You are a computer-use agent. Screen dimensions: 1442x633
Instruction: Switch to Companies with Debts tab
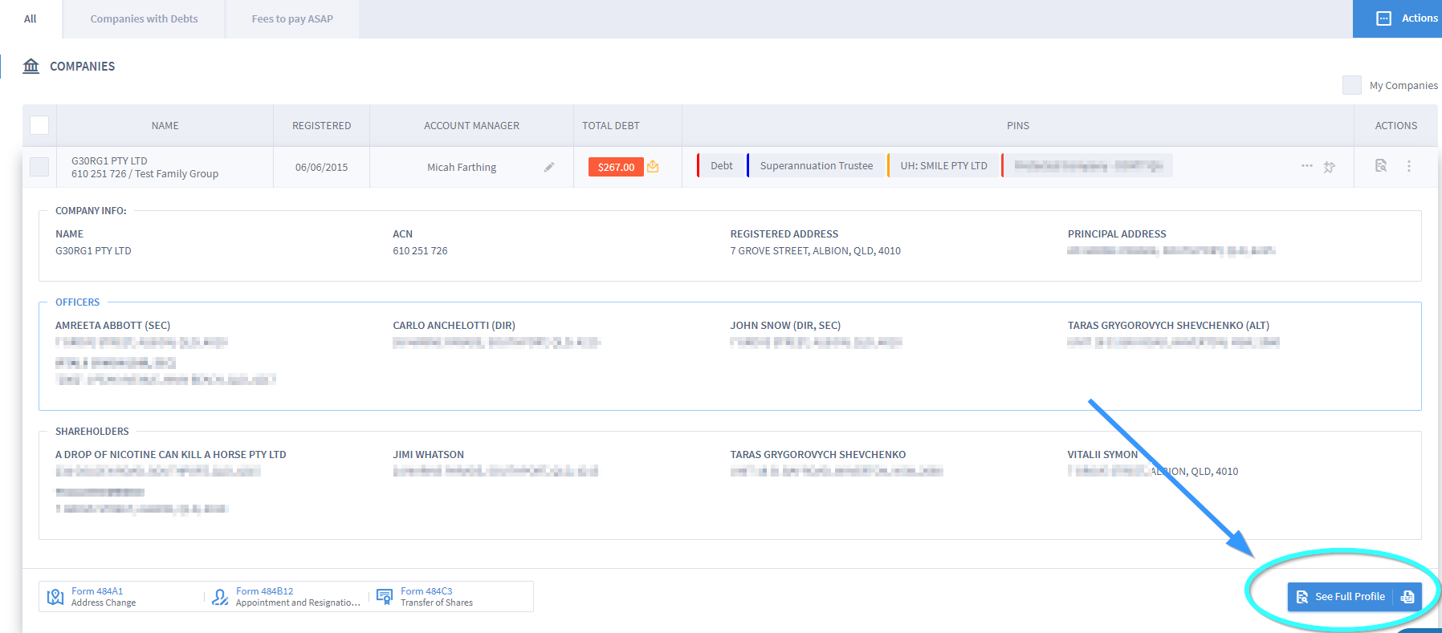click(144, 19)
